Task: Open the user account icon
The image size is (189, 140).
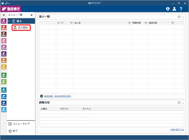Action: click(174, 9)
